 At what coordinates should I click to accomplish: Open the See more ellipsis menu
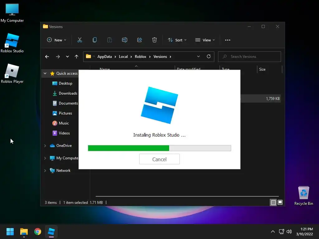[x=228, y=40]
